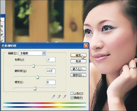This screenshot has height=111, width=137.
Task: Click the 載入(L)... load button
Action: [x=78, y=69]
